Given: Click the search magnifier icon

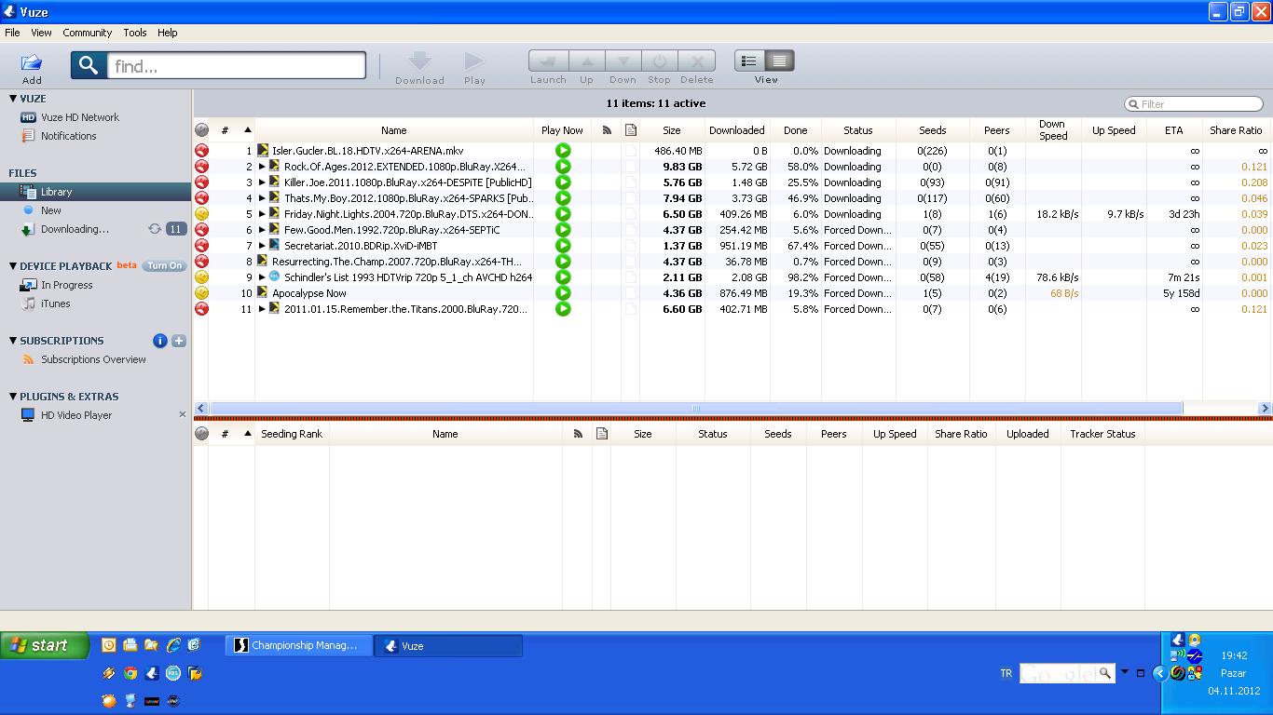Looking at the screenshot, I should coord(89,65).
